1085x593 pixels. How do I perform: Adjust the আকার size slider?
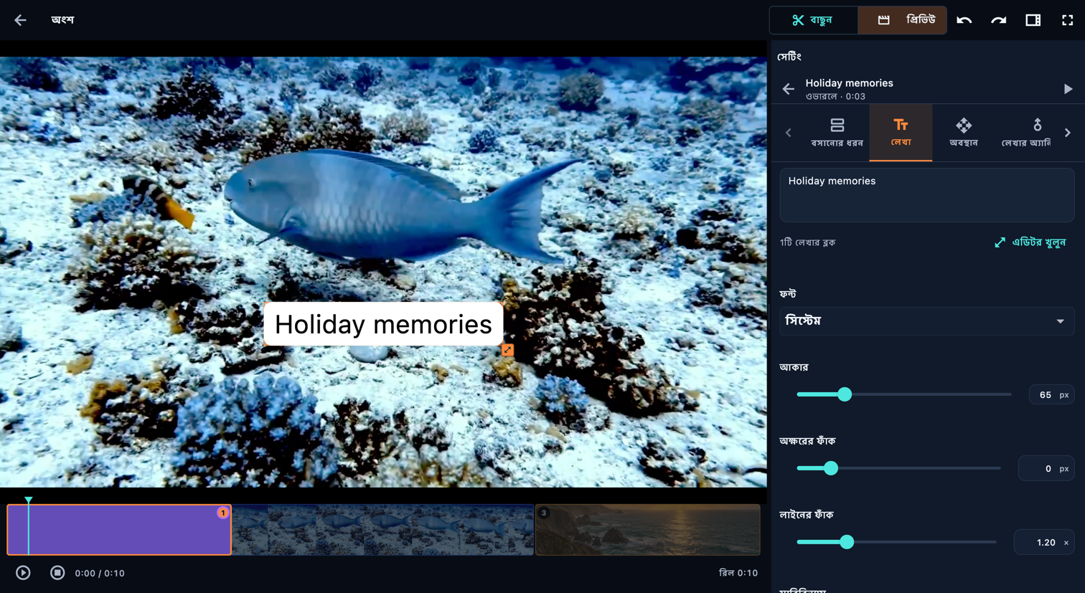[x=903, y=394]
